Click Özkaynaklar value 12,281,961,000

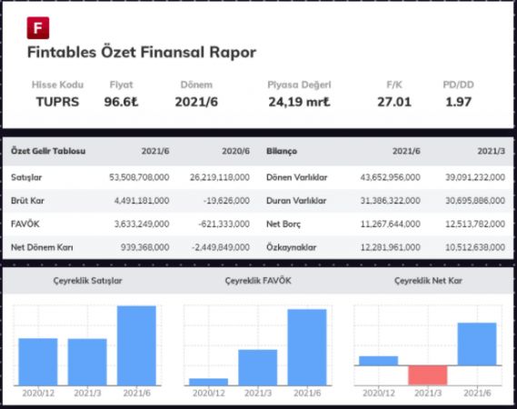390,247
